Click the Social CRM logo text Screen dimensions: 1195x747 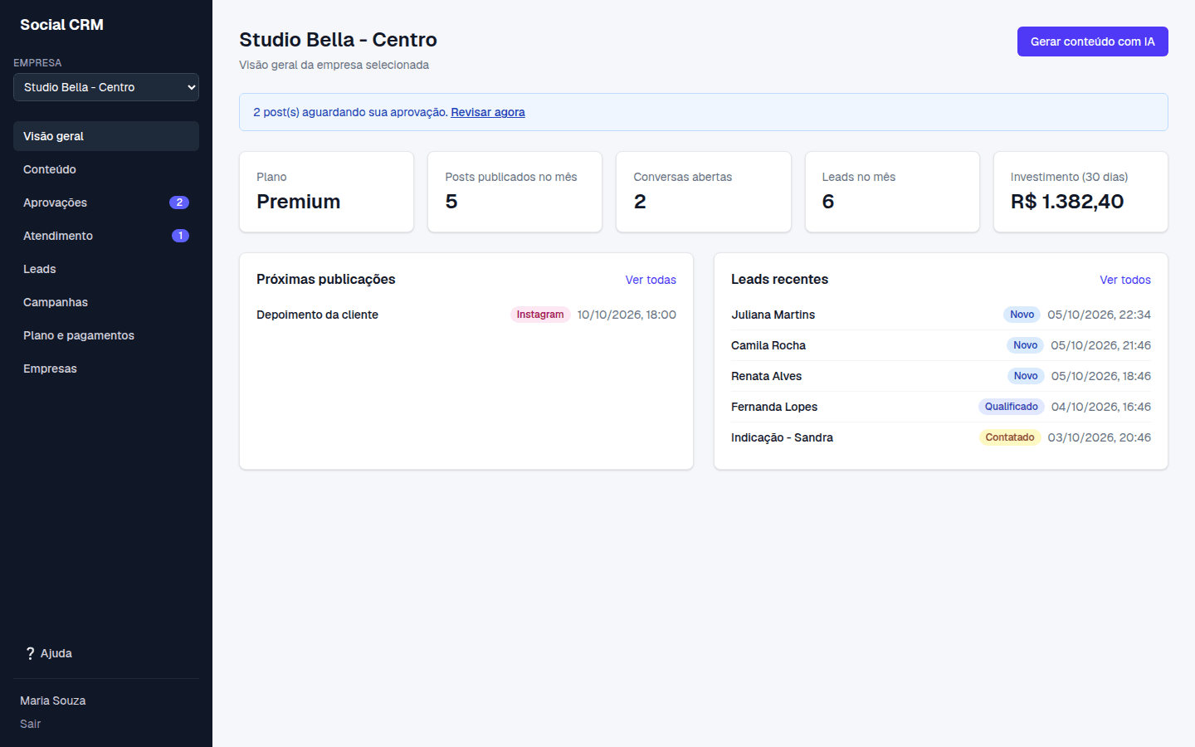(x=62, y=25)
